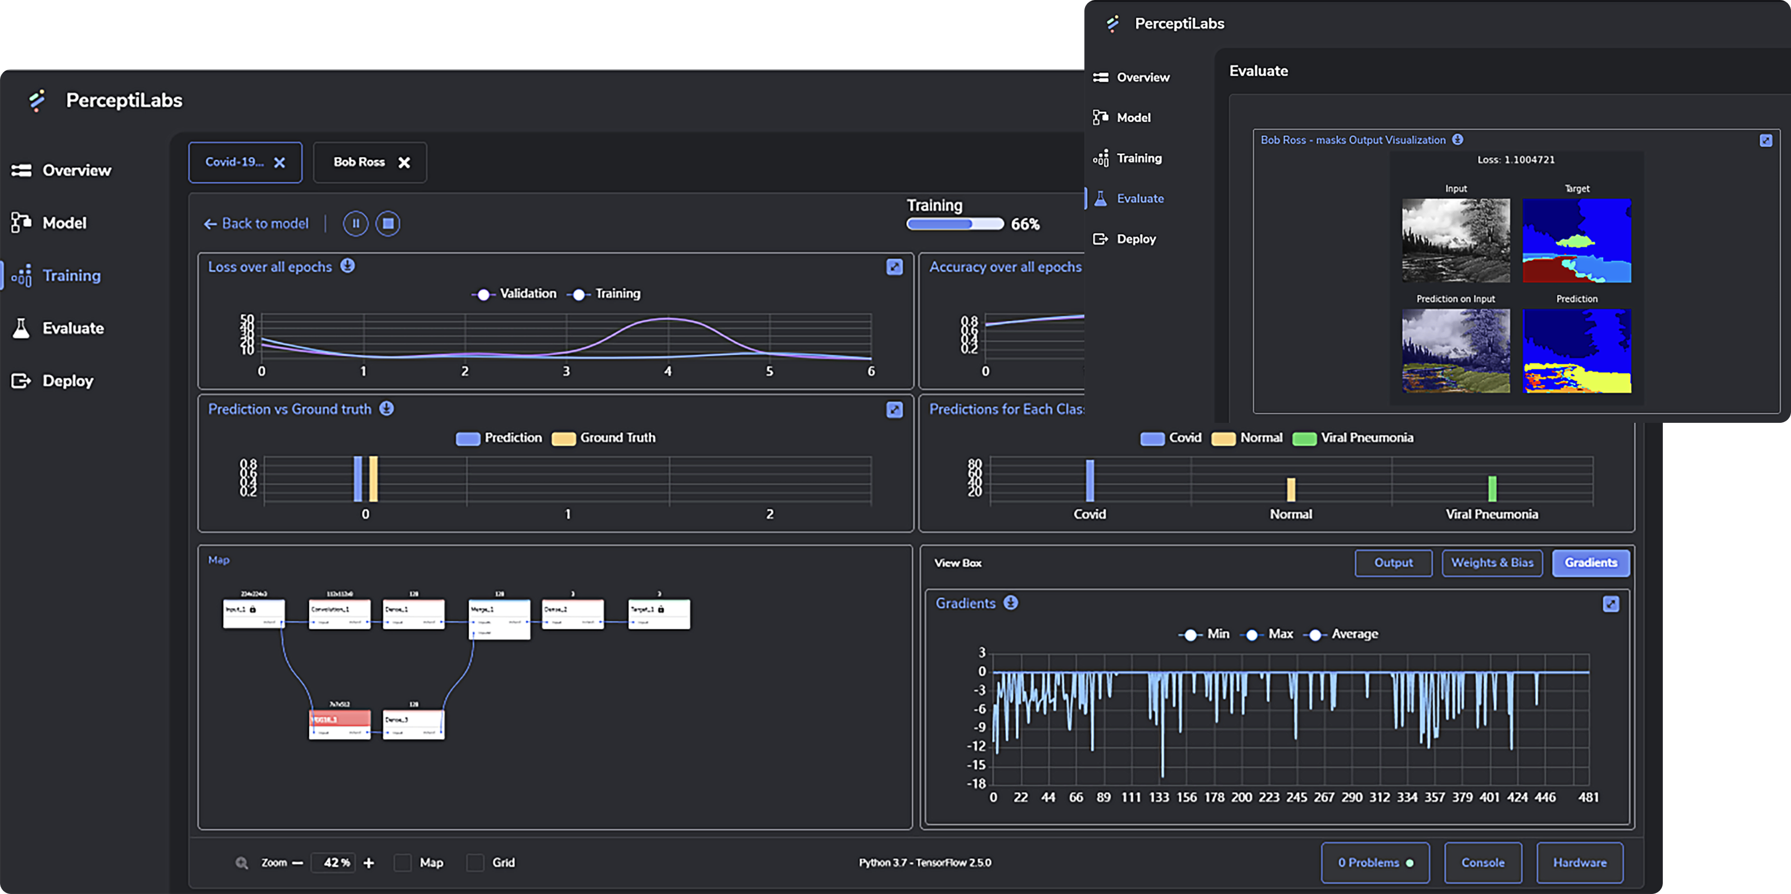1791x894 pixels.
Task: Click PerceptiLabs logo in Evaluate window
Action: pyautogui.click(x=1113, y=24)
